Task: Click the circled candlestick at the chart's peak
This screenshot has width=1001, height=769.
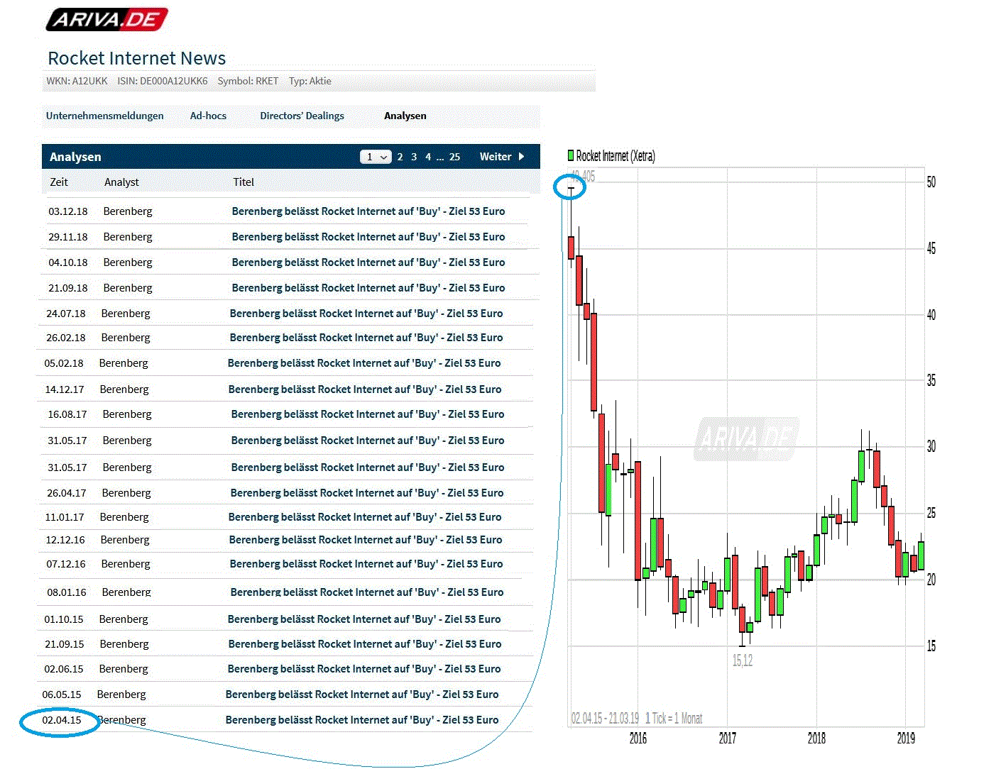Action: tap(570, 187)
